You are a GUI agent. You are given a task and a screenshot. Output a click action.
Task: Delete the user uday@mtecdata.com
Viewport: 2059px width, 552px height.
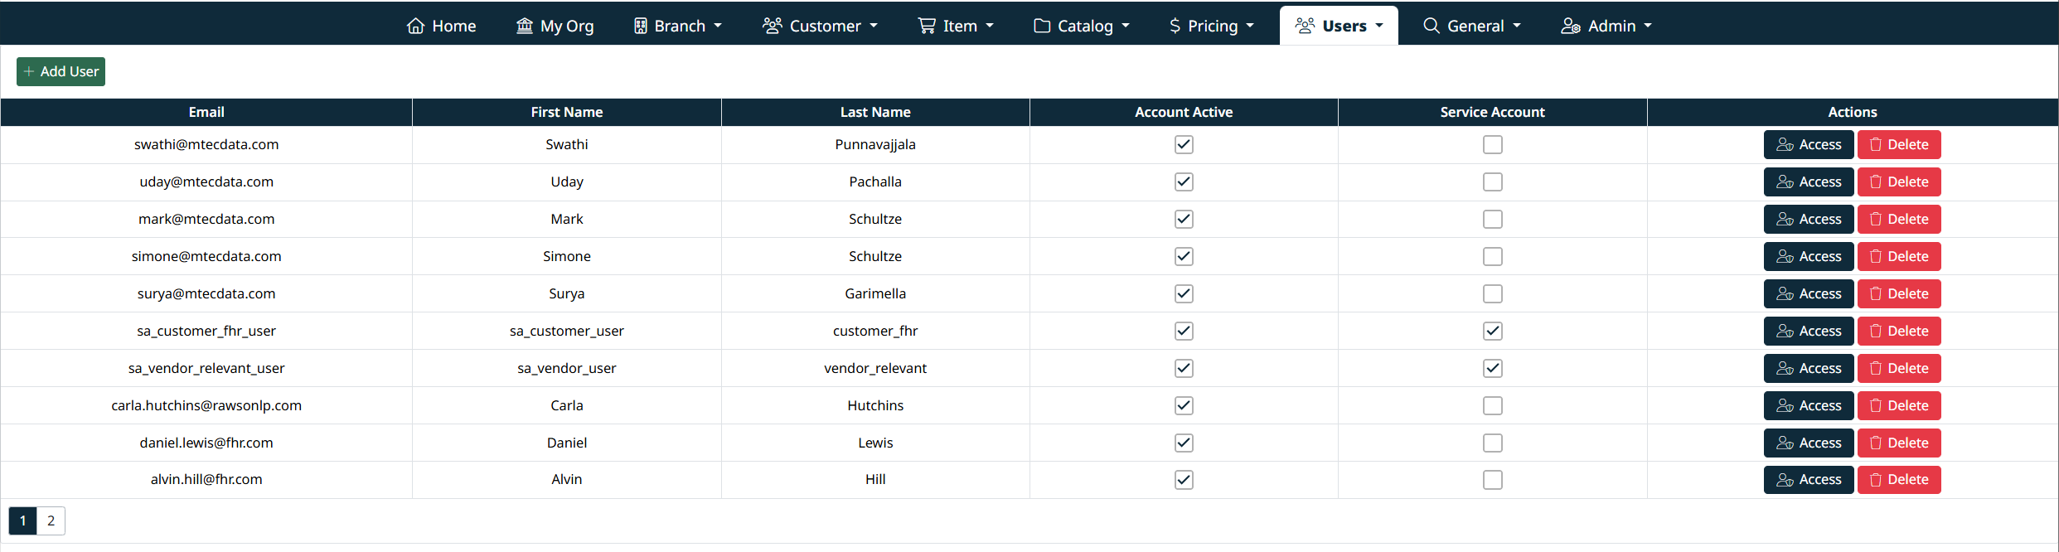tap(1898, 182)
